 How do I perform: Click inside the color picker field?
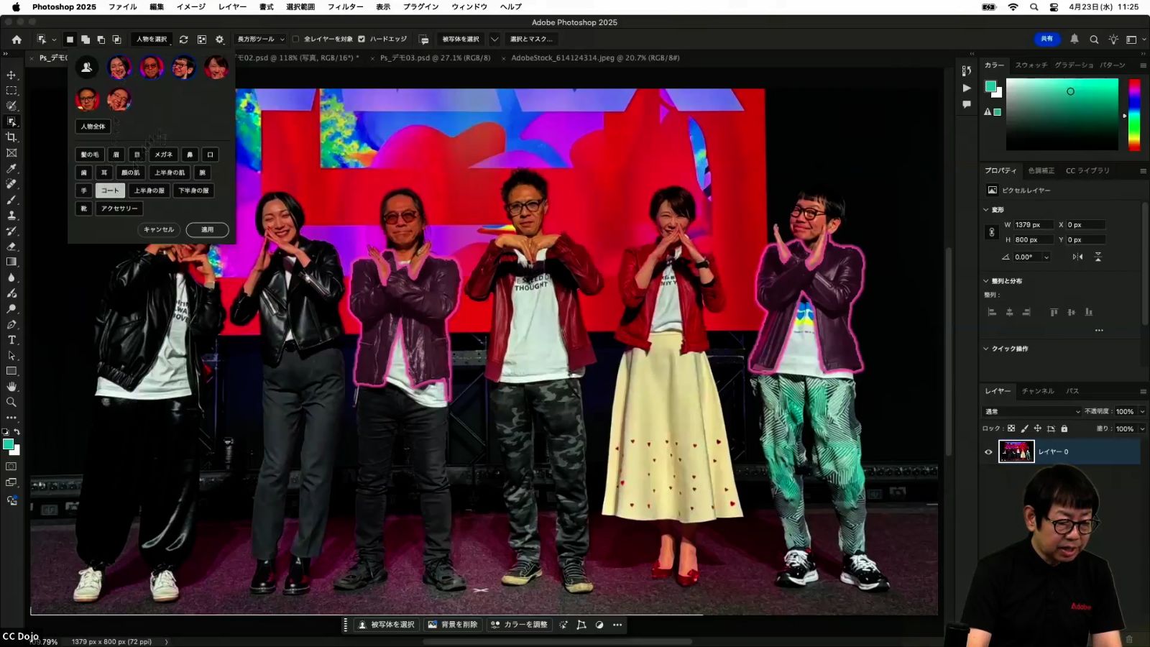[1062, 114]
